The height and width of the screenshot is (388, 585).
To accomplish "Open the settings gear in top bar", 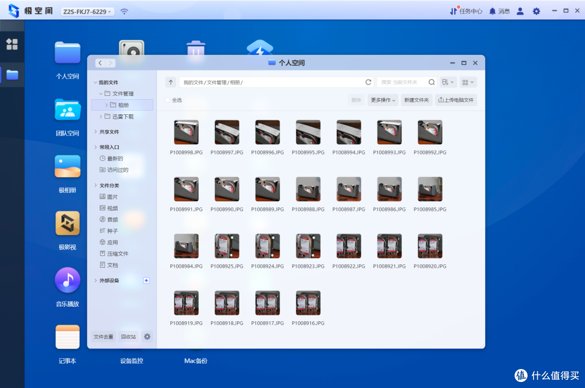I will (x=536, y=11).
